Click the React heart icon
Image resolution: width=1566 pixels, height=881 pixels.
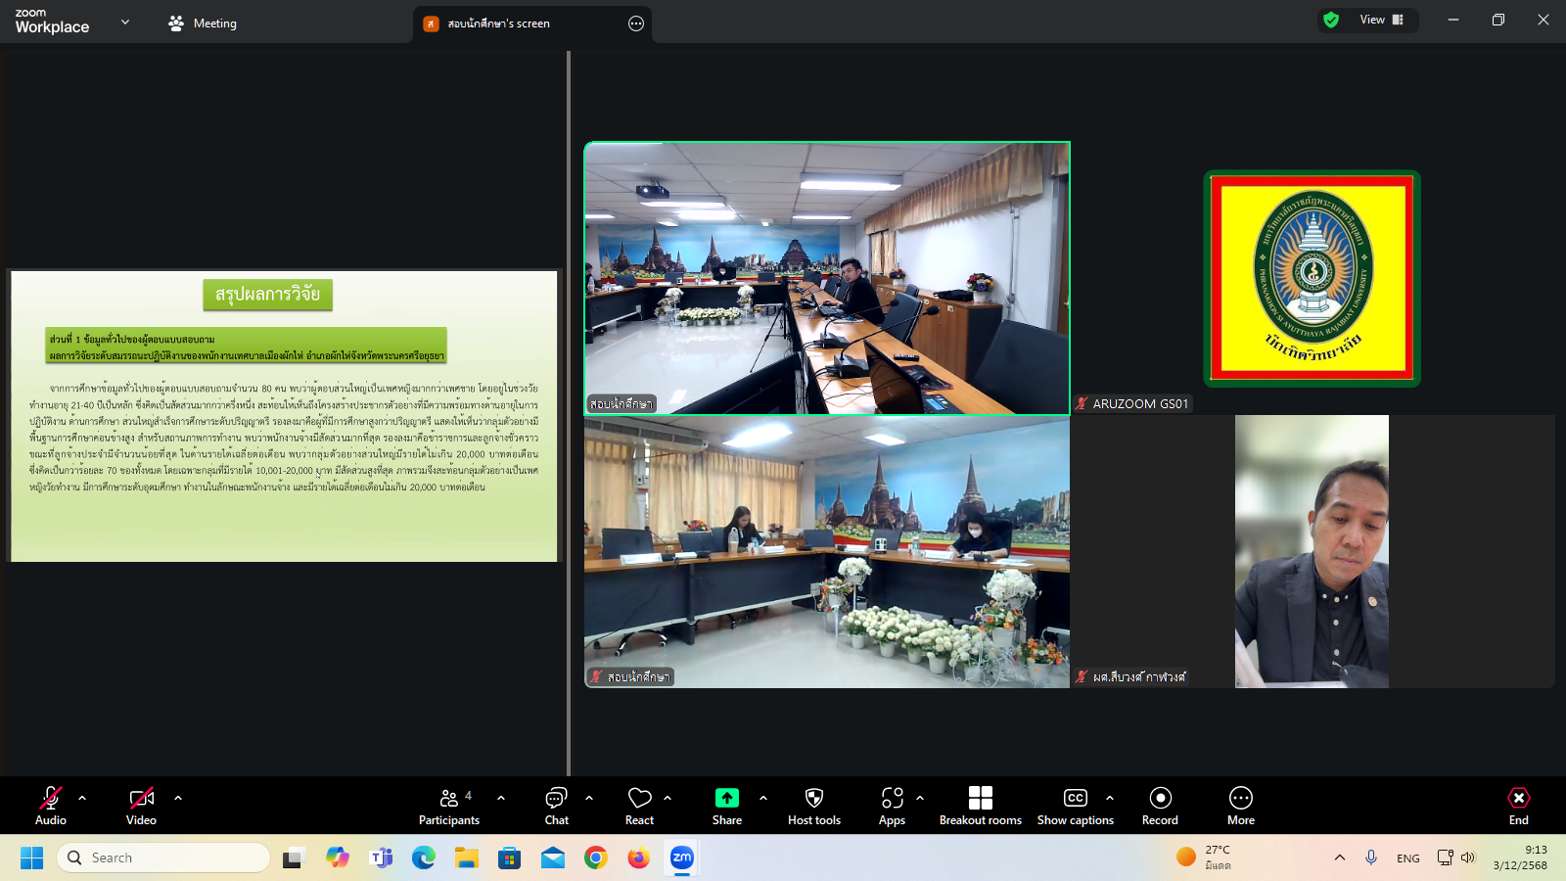click(639, 799)
